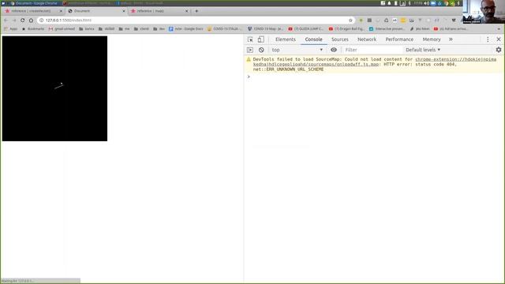The width and height of the screenshot is (505, 284).
Task: View site information icon in address bar
Action: point(41,21)
